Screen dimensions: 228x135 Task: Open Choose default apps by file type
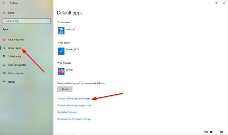pos(74,99)
